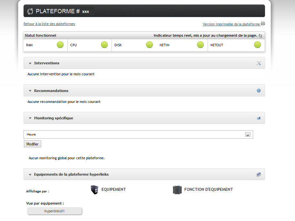Click the green RAM status indicator

coord(60,45)
